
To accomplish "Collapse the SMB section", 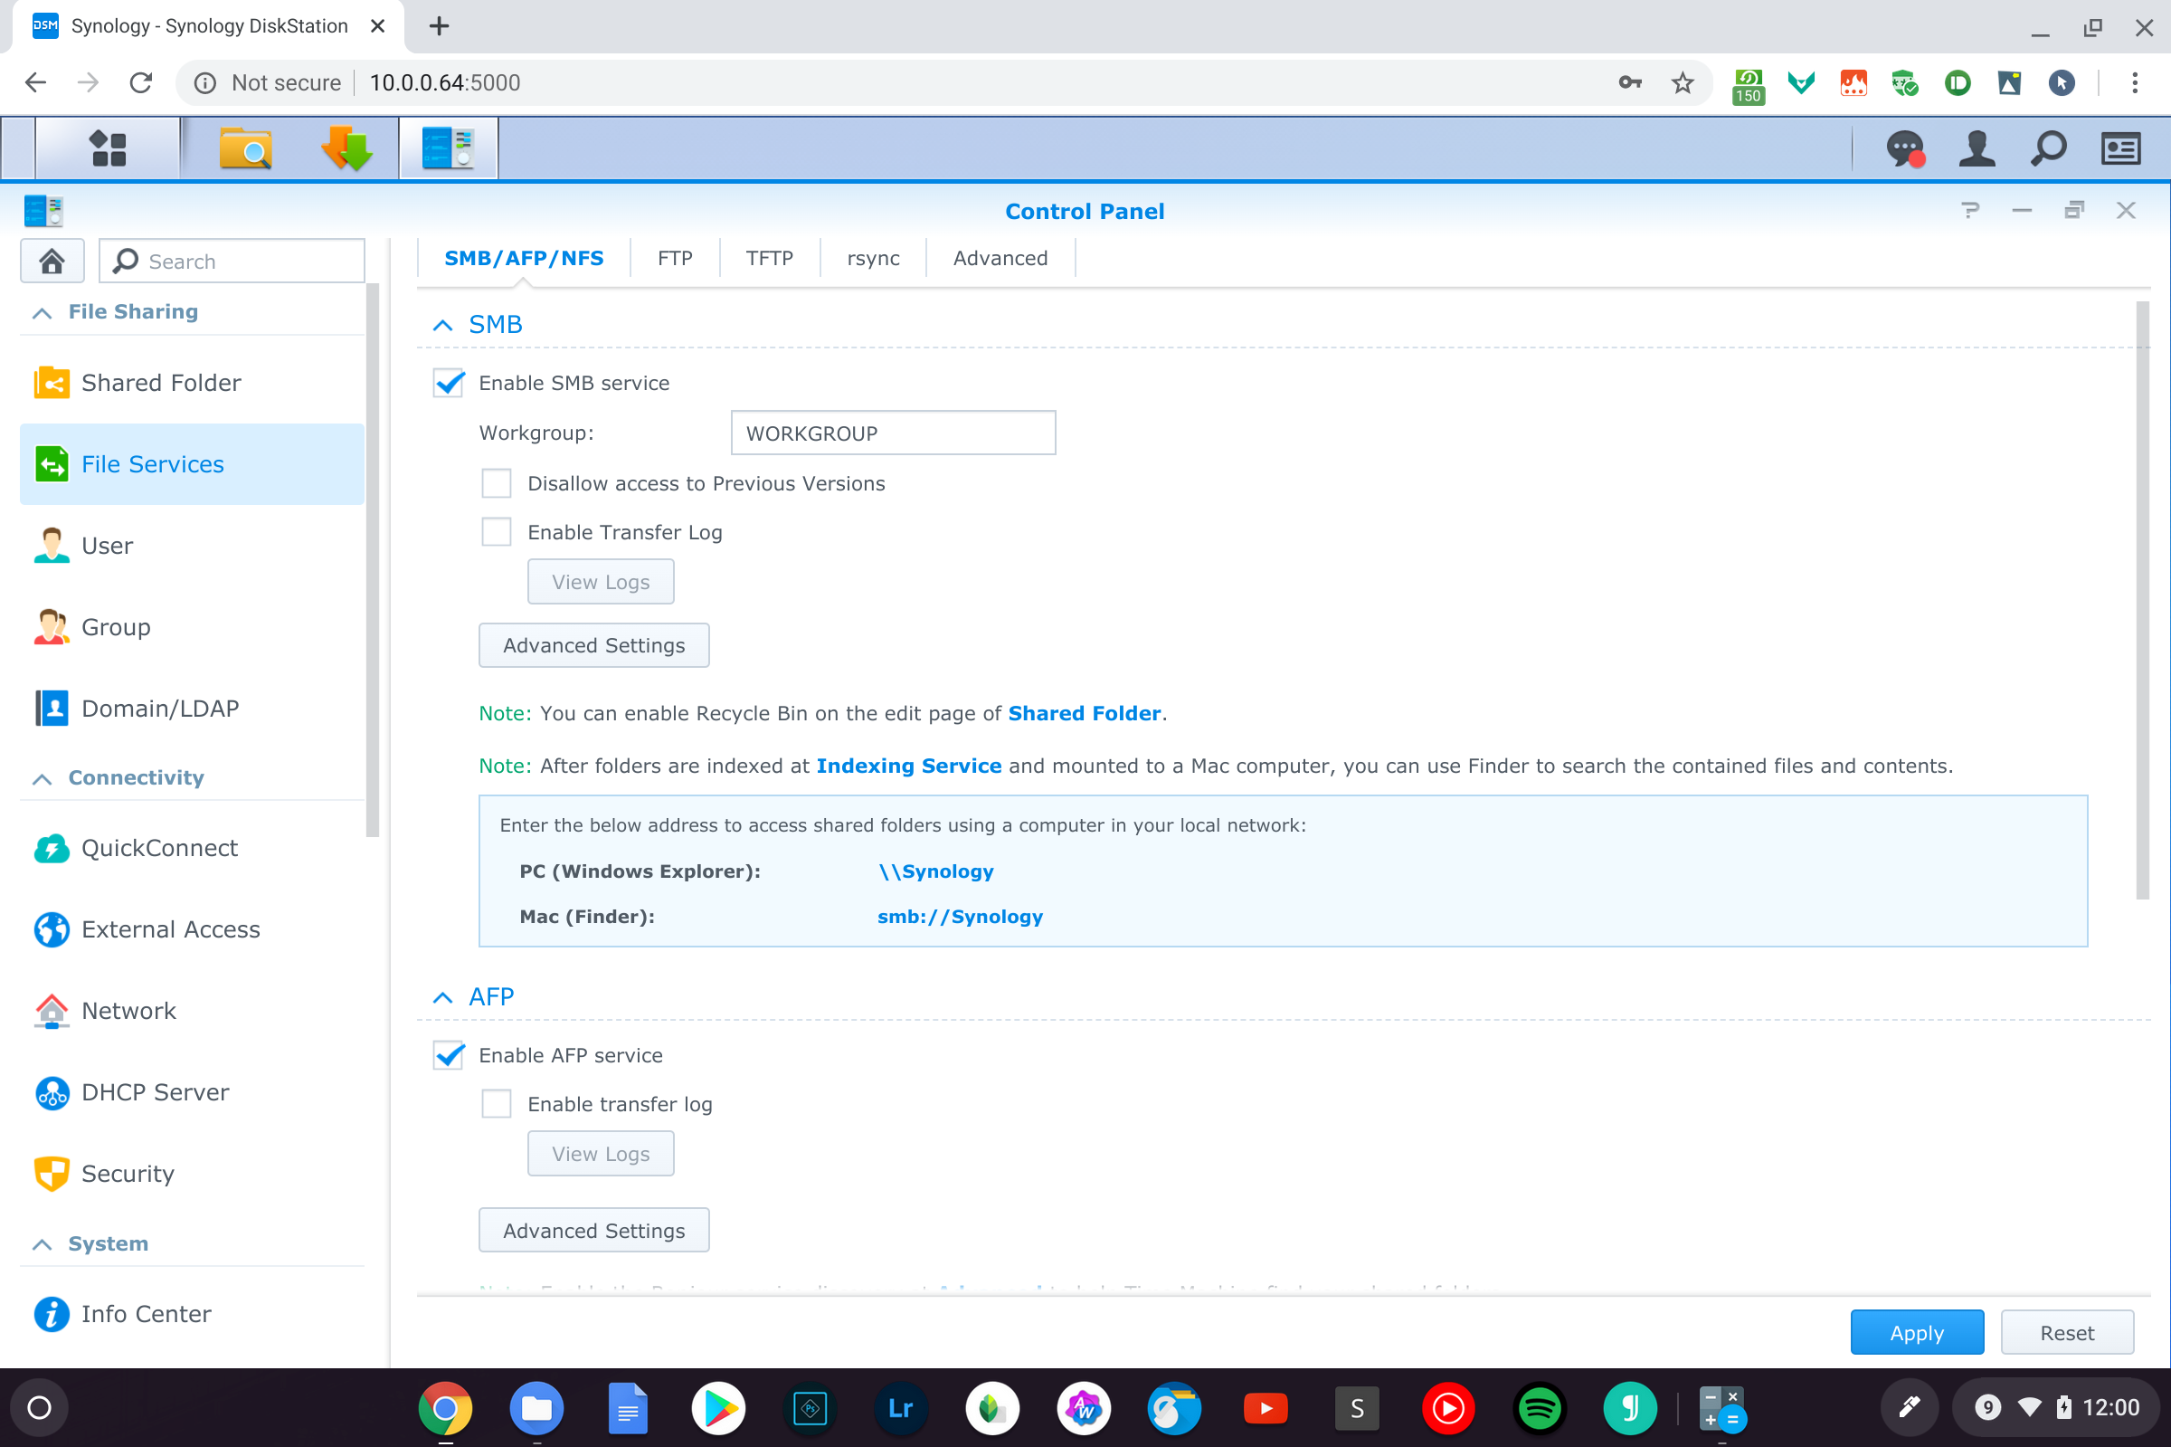I will tap(442, 325).
